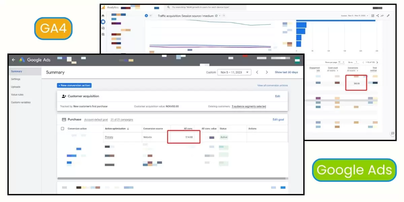Click the Google Ads horizontal scrollbar
404x202 pixels.
pyautogui.click(x=172, y=178)
